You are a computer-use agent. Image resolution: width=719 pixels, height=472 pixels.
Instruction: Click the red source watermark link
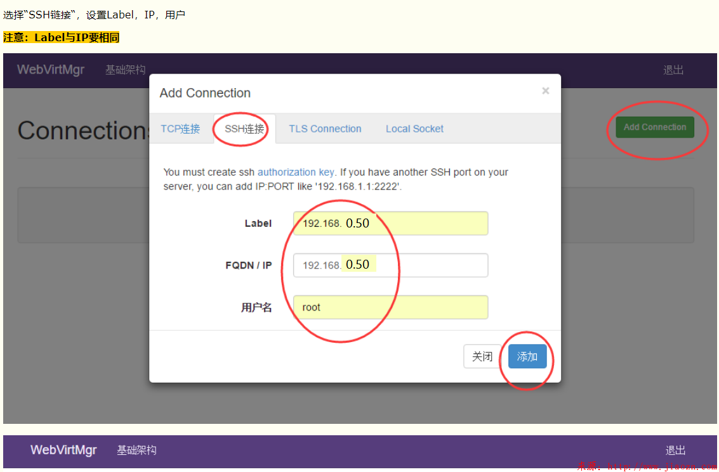point(647,467)
